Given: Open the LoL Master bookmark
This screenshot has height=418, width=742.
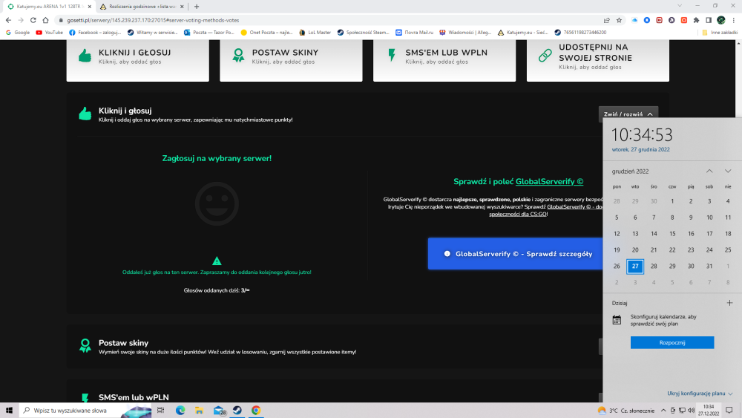Looking at the screenshot, I should [315, 33].
